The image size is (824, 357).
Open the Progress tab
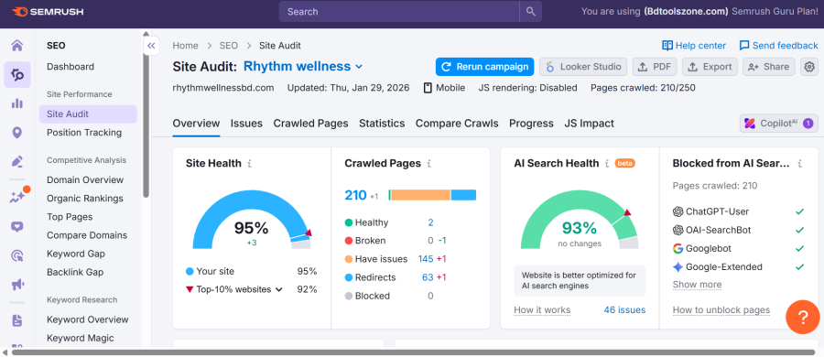point(531,124)
